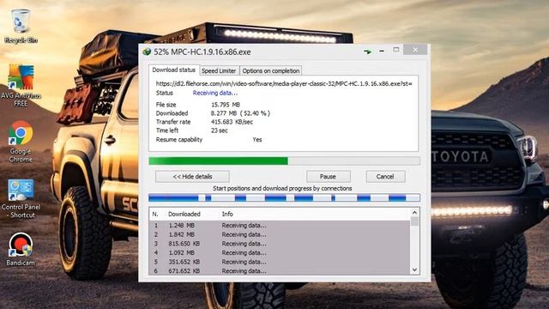
Task: Click the Info column header
Action: pos(227,214)
